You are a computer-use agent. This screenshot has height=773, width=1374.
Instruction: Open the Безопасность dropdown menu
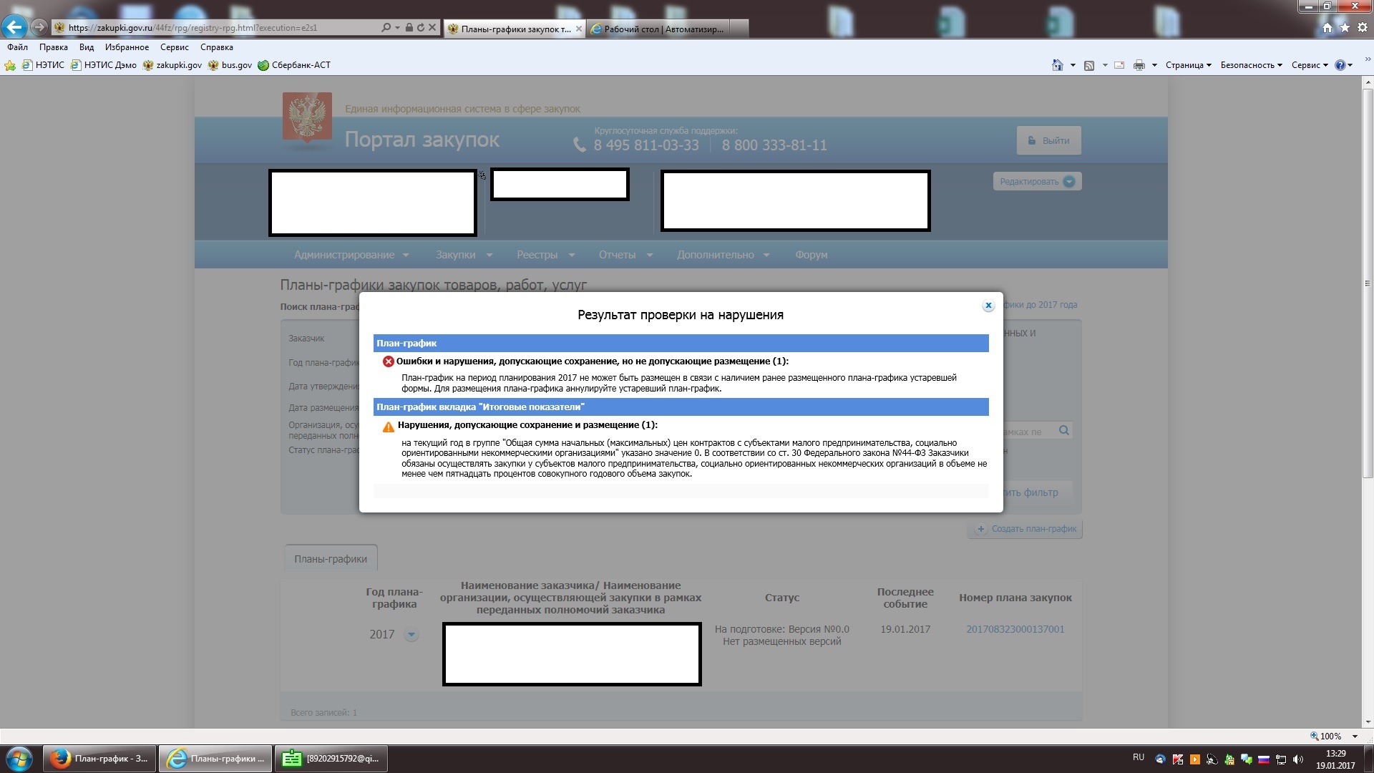1251,65
